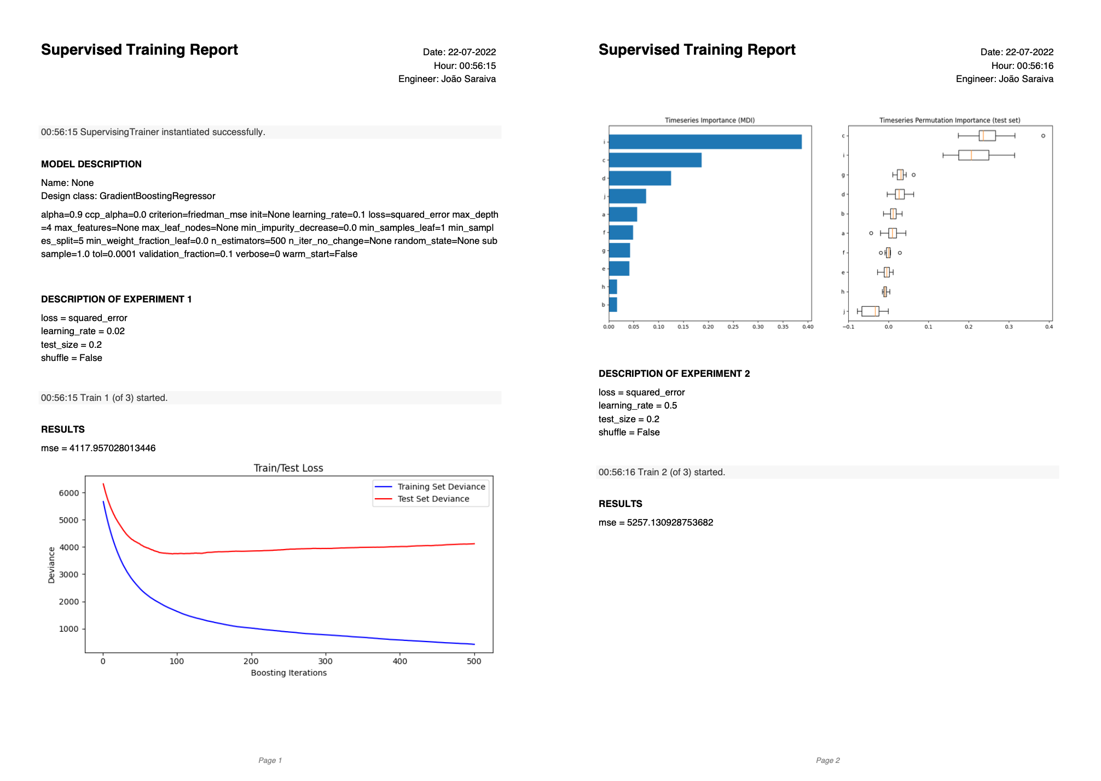Select the MODEL DESCRIPTION heading
The width and height of the screenshot is (1101, 781).
[91, 164]
